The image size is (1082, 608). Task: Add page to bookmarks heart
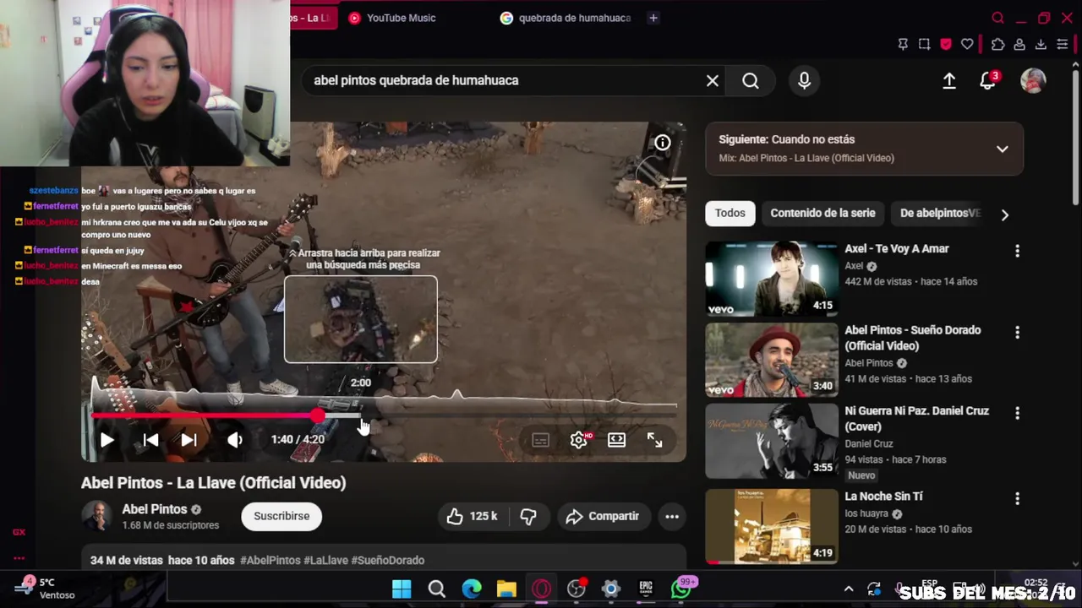pyautogui.click(x=967, y=44)
